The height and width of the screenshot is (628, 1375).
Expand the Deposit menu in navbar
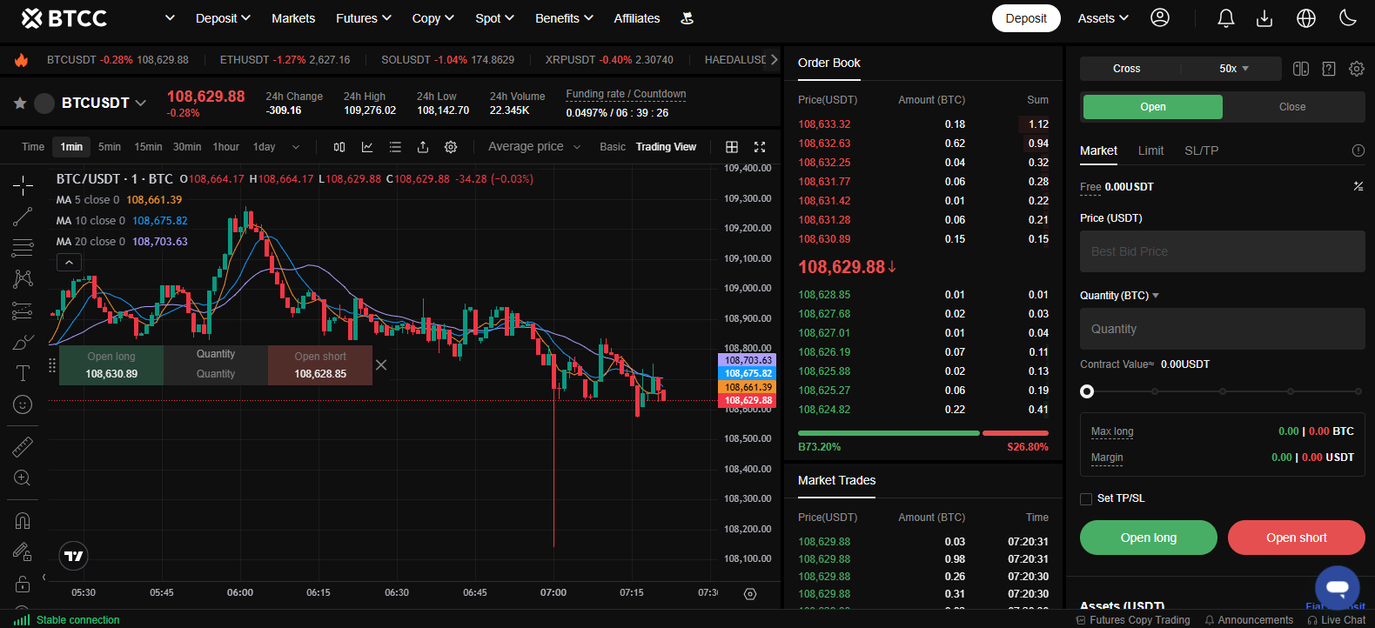pyautogui.click(x=223, y=18)
